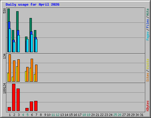151x118 pixels.
Task: Click day label 22 on the x-axis
Action: (x=102, y=115)
